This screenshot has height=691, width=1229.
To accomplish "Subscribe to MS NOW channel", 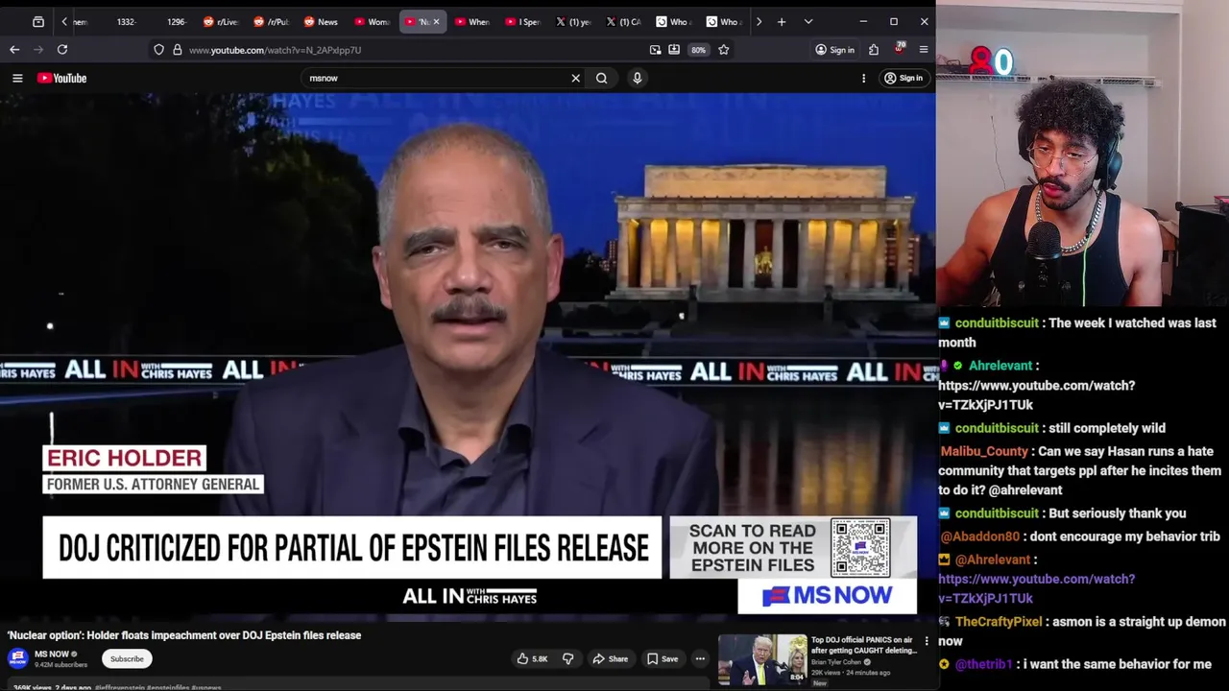I will pos(127,658).
